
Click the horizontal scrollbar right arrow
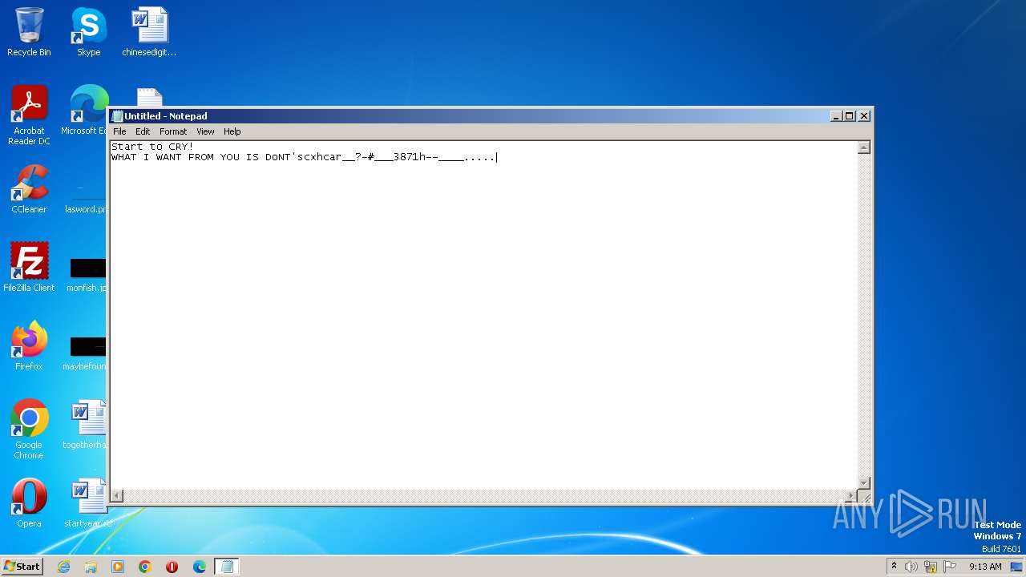click(x=851, y=496)
